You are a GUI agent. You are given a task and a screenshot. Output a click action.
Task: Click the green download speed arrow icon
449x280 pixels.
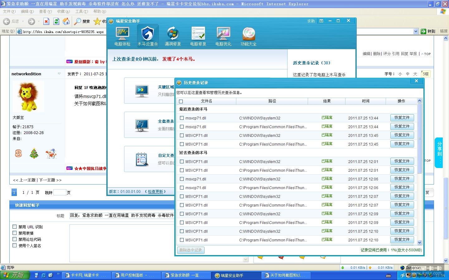coord(343,268)
